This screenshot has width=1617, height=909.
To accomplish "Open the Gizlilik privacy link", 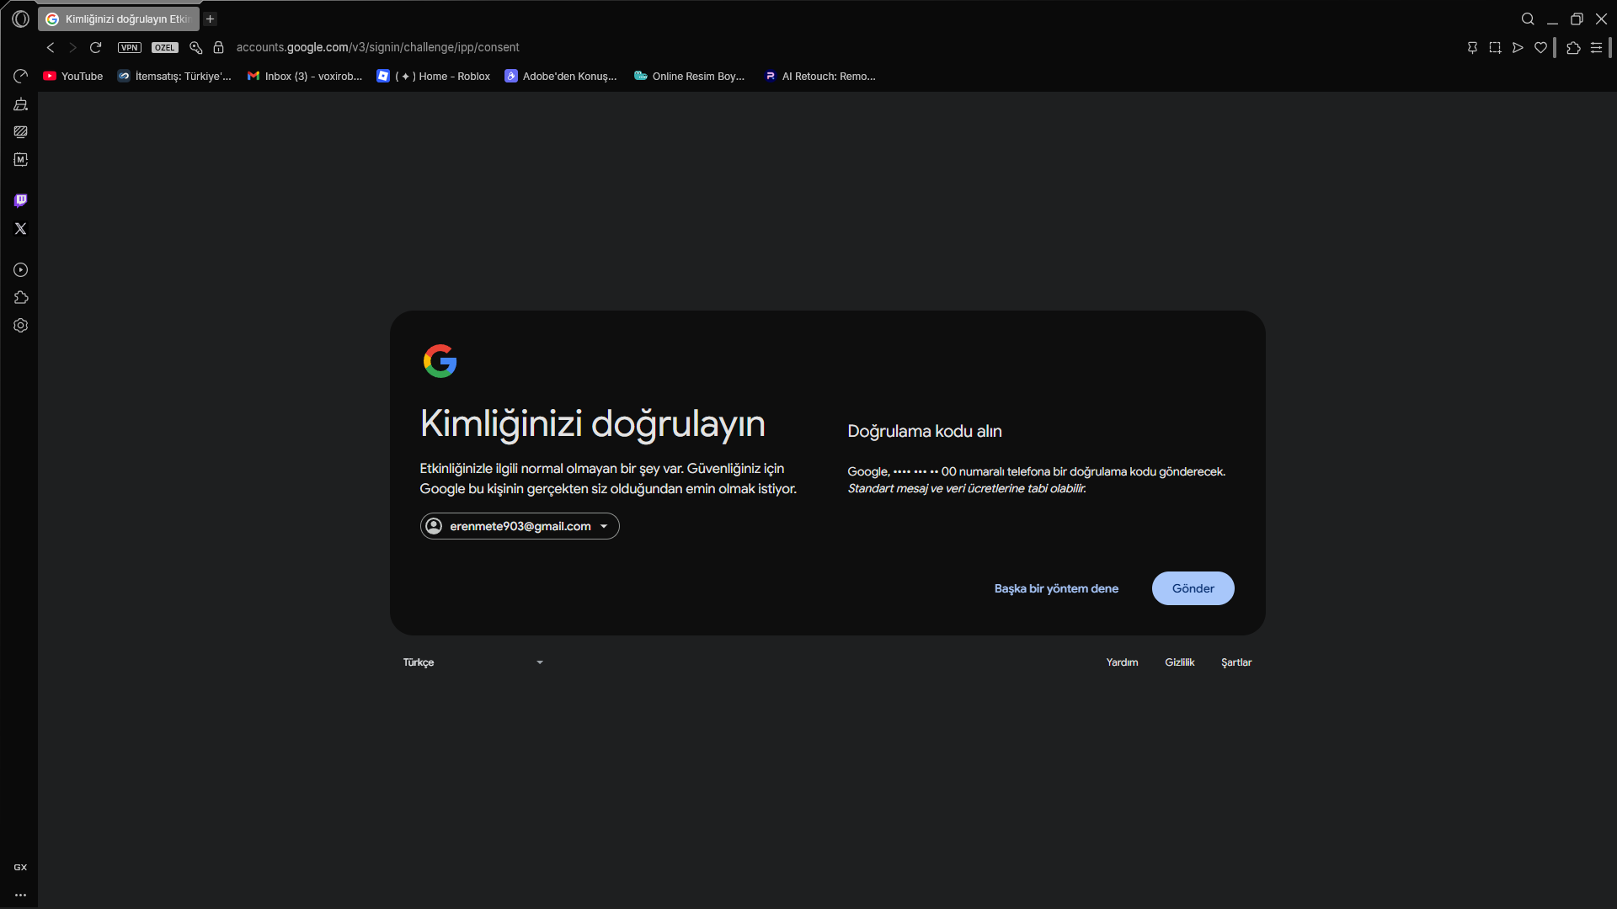I will pos(1180,662).
